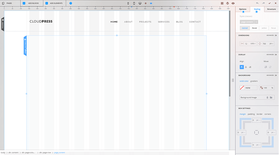Browse background image with folder icon
Image resolution: width=279 pixels, height=155 pixels.
tap(271, 97)
